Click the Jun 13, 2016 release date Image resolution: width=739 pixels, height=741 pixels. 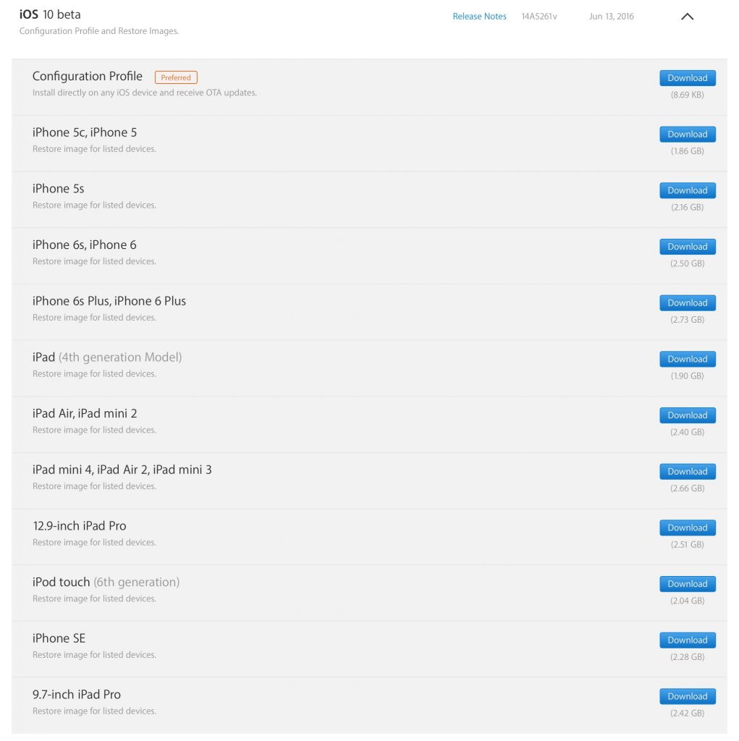(x=611, y=17)
